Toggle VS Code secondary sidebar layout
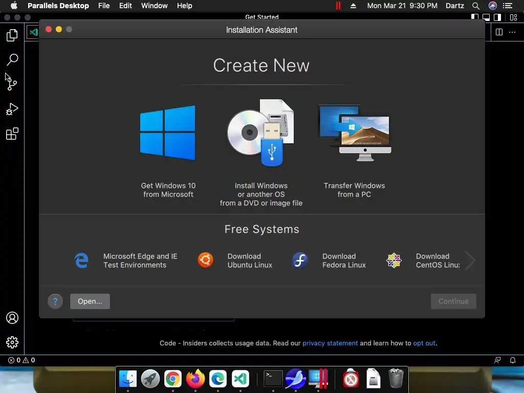The image size is (524, 393). click(x=497, y=17)
